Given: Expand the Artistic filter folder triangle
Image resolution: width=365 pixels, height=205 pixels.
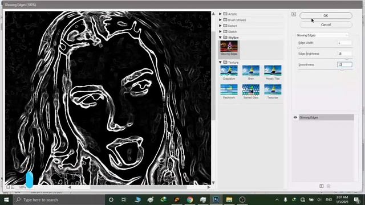Looking at the screenshot, I should coord(220,14).
